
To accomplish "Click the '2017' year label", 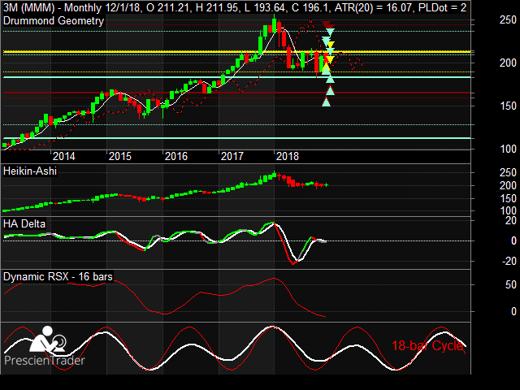I will pyautogui.click(x=232, y=156).
